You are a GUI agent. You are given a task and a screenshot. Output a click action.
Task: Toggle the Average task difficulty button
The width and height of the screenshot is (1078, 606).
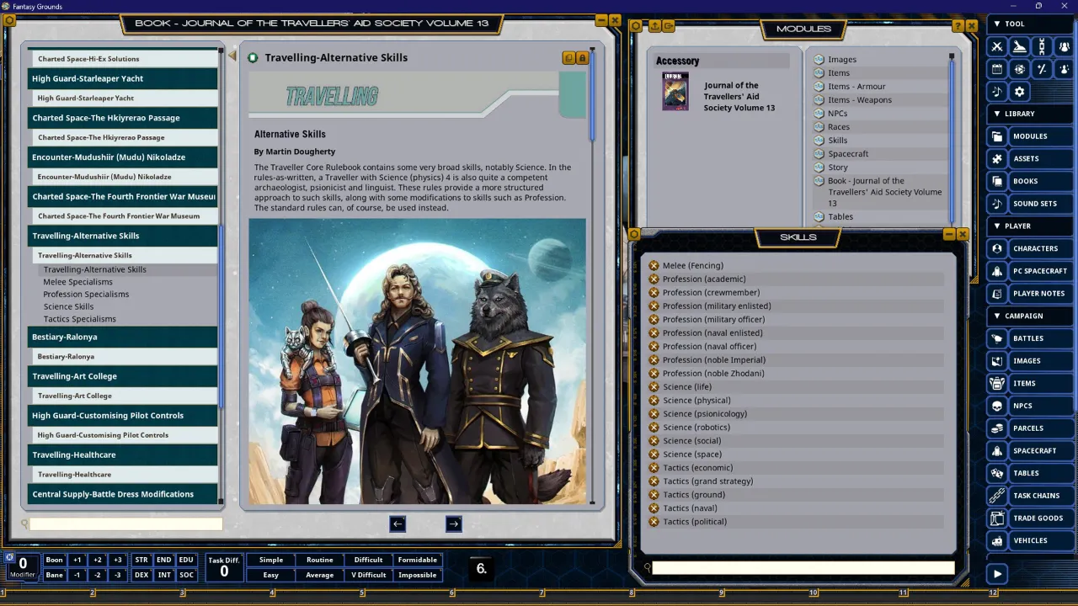pyautogui.click(x=320, y=575)
